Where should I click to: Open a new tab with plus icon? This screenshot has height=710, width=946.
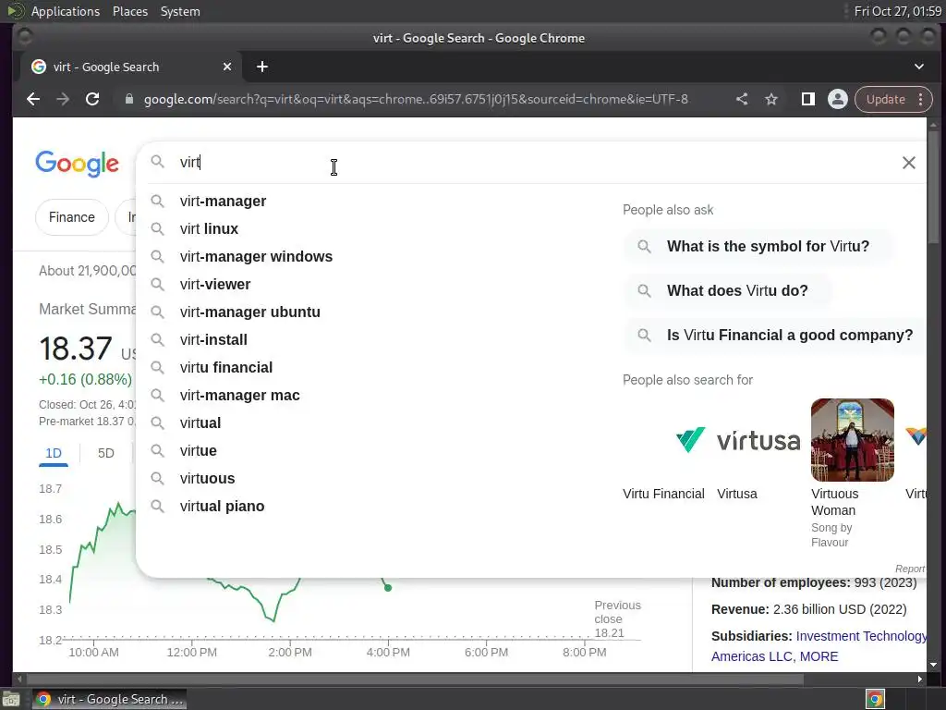click(x=261, y=67)
